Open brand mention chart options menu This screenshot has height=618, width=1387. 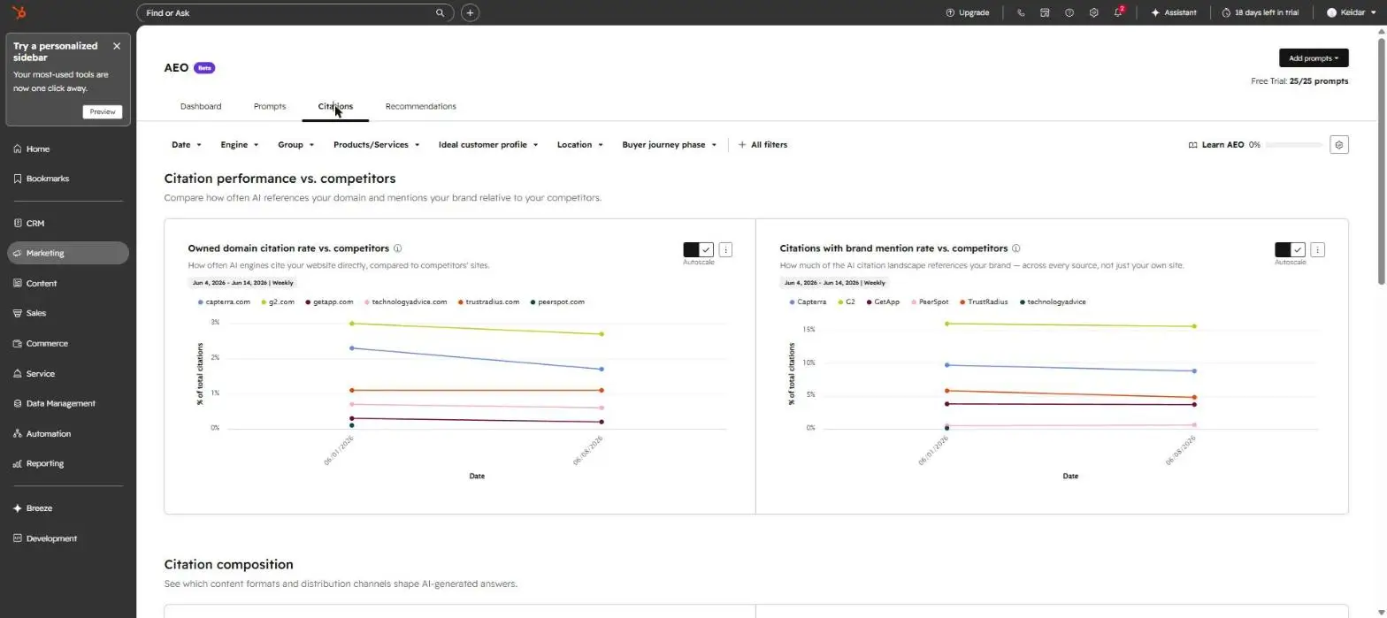point(1318,250)
